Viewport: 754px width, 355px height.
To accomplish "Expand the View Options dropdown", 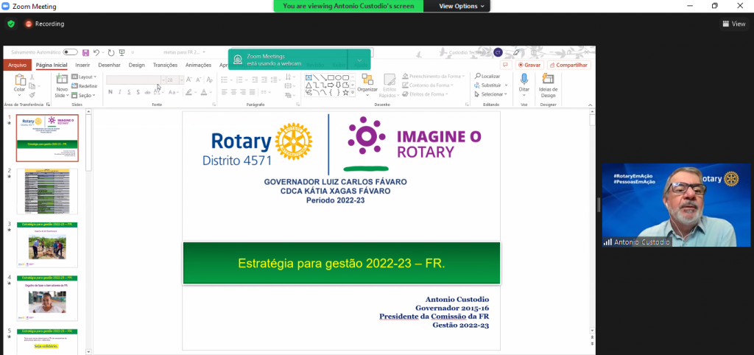I will click(x=462, y=6).
